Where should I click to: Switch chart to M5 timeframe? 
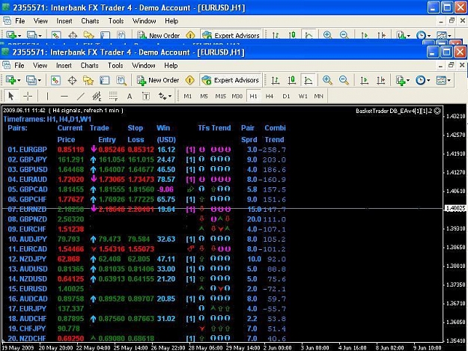(204, 97)
